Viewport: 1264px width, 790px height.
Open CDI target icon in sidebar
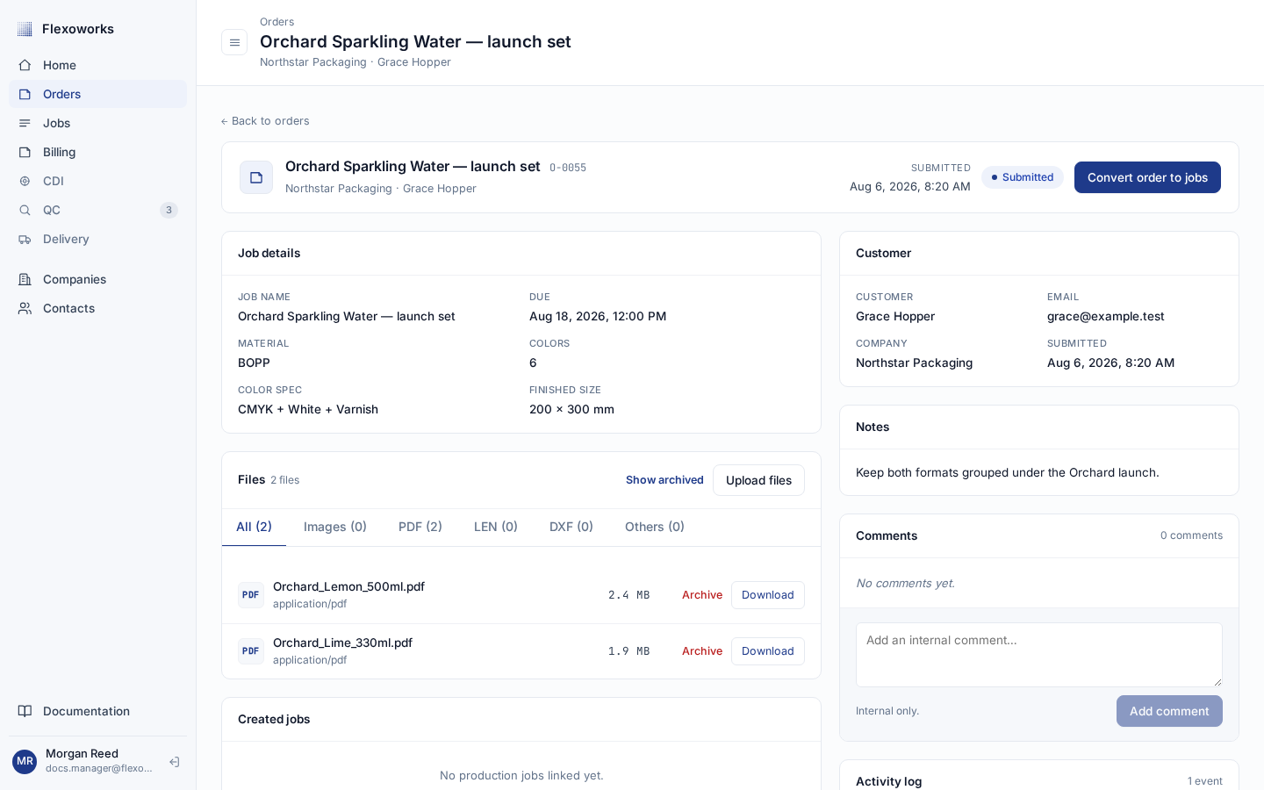pos(25,181)
